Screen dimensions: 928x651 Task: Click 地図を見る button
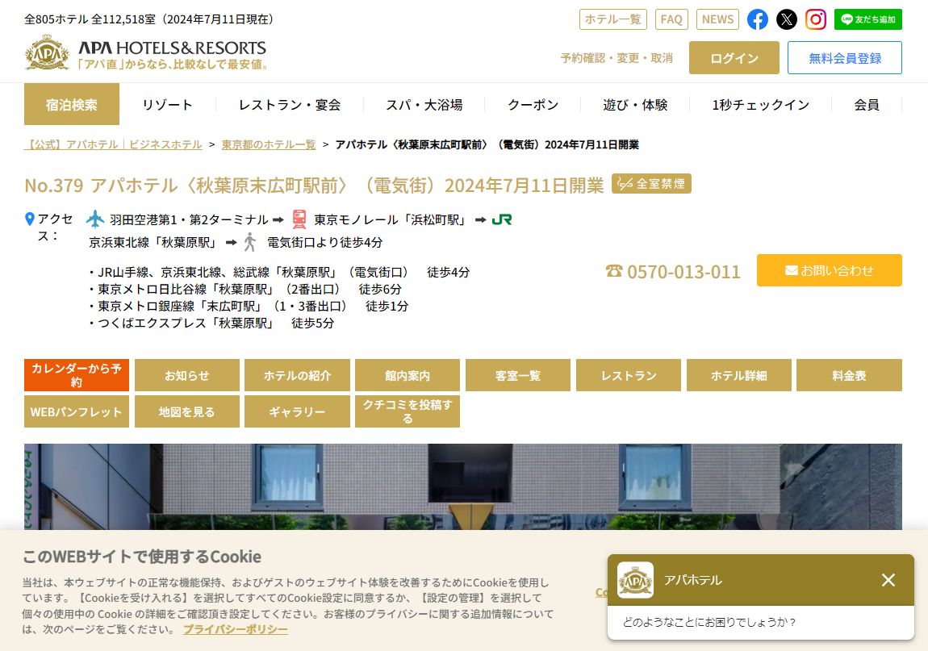pos(187,411)
